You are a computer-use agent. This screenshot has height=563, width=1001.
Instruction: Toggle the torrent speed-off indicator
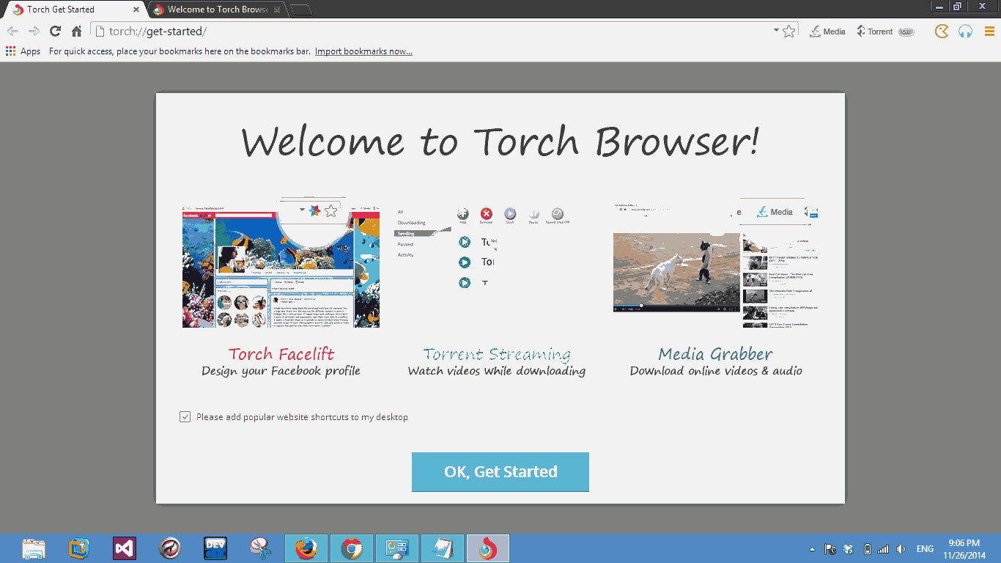point(907,32)
